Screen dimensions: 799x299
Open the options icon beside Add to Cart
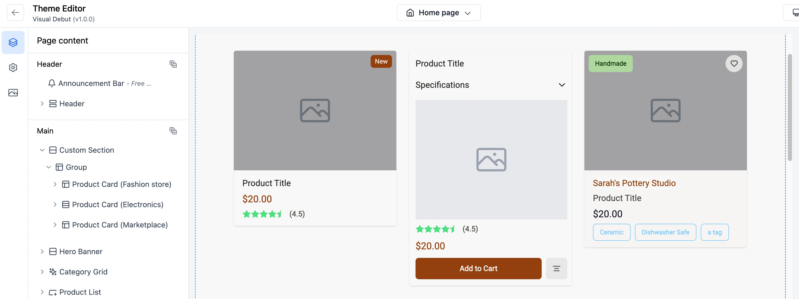[556, 268]
